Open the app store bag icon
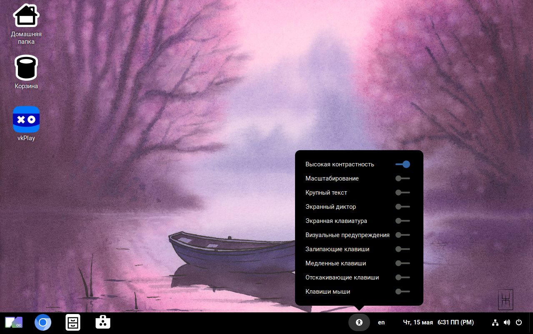 click(102, 322)
